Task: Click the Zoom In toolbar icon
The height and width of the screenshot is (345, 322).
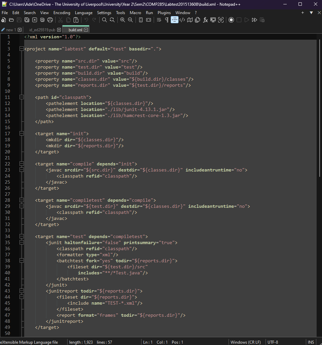Action: point(122,20)
